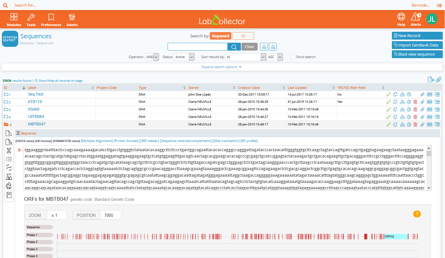Duplicate the KTB119 record

(395, 102)
